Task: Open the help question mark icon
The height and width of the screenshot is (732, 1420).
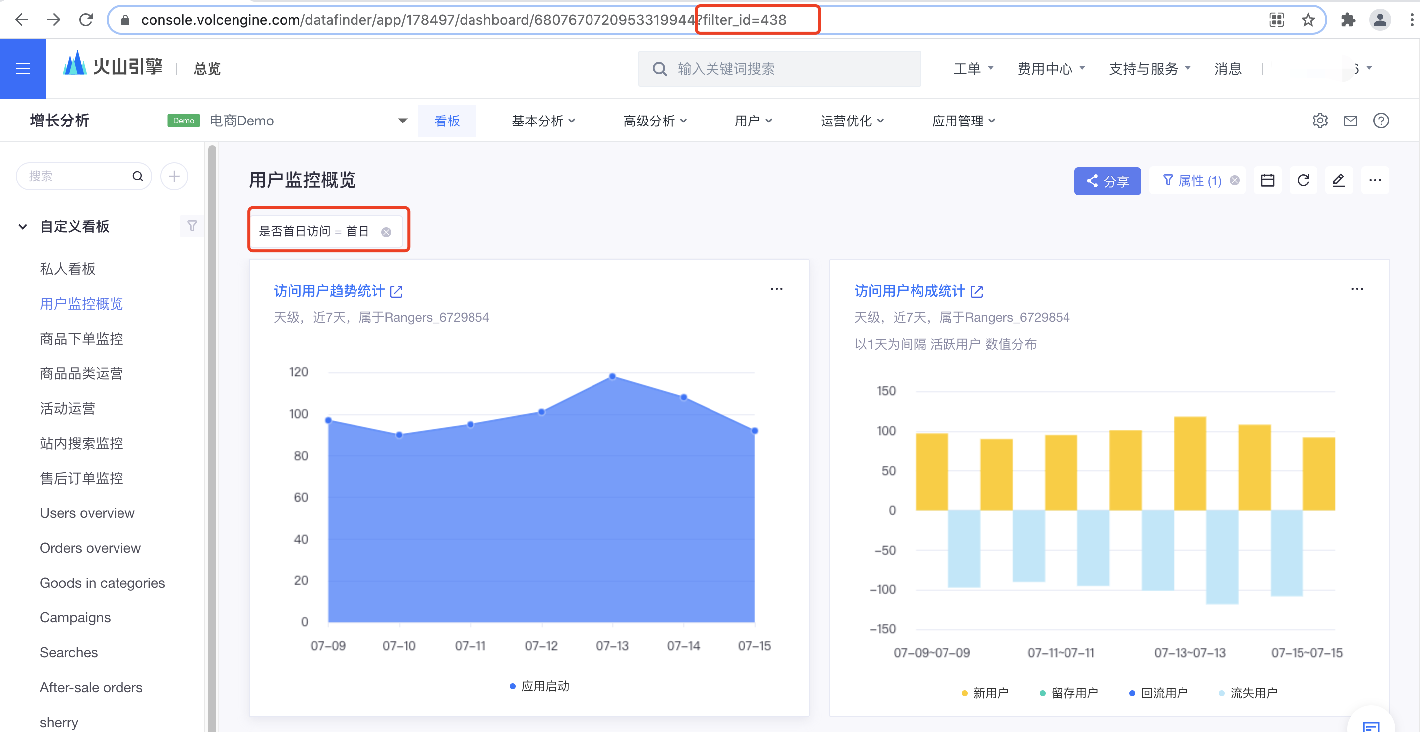Action: tap(1381, 120)
